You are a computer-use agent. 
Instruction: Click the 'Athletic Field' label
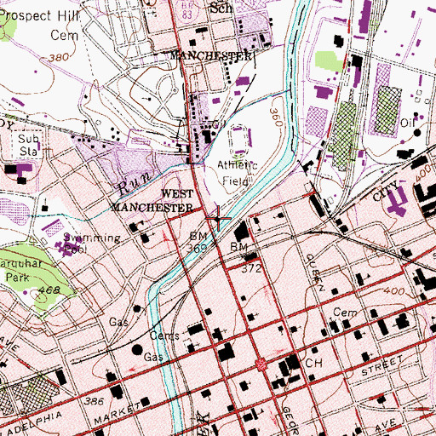click(238, 173)
